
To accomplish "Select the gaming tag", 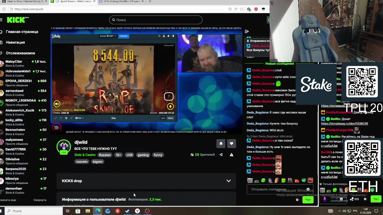I will 143,155.
